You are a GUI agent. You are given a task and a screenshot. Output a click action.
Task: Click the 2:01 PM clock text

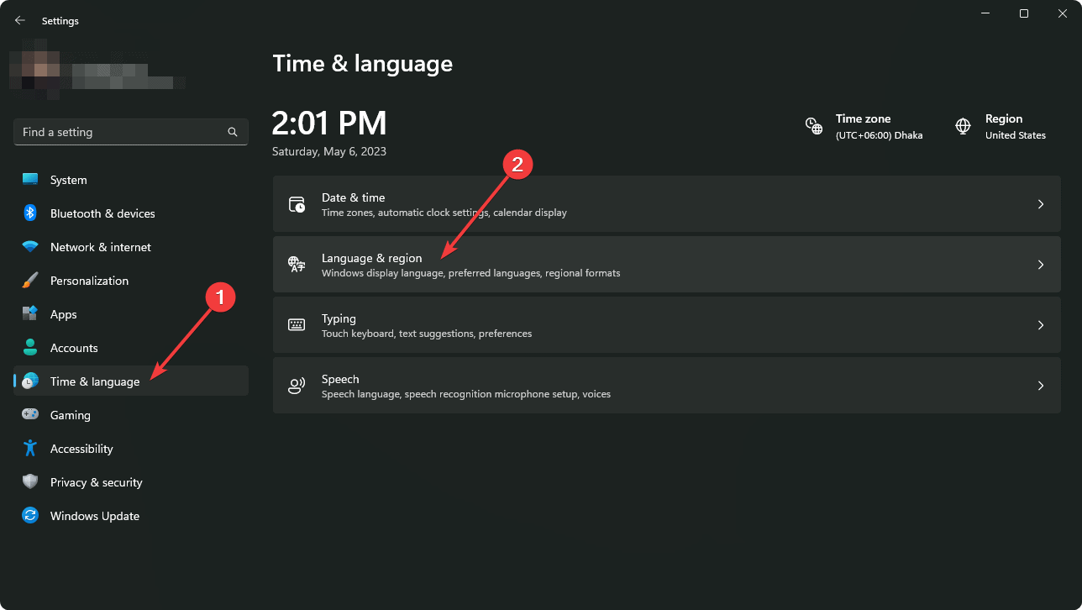329,123
